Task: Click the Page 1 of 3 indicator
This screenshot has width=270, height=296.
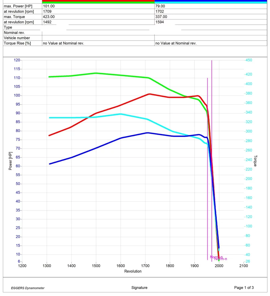Action: click(244, 288)
